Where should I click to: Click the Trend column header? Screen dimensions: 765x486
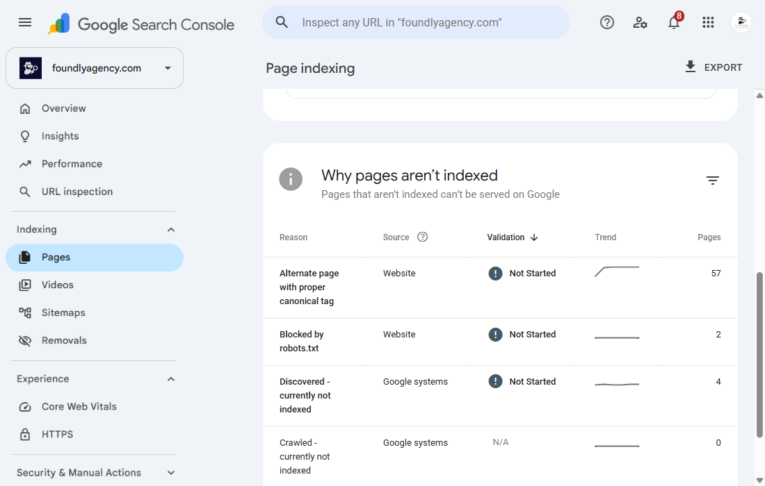(x=606, y=237)
